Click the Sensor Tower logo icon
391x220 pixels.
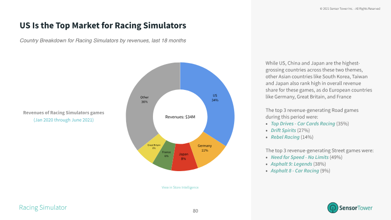click(x=333, y=208)
